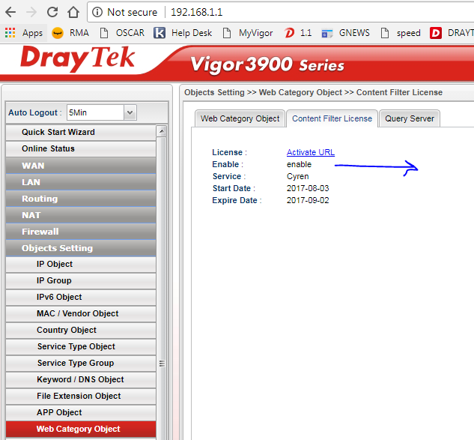Reload the page with refresh icon
474x440 pixels.
[52, 12]
